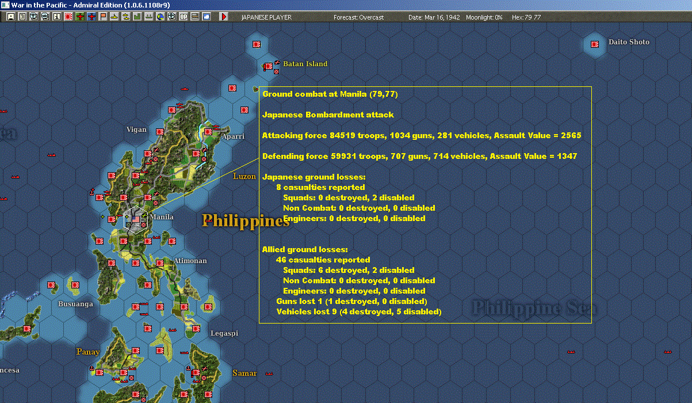692x403 pixels.
Task: Click 'Japanese ground losses:' heading
Action: point(314,177)
